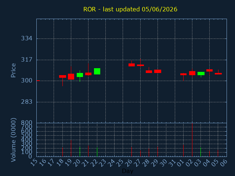
Task: Select the day label 23 on x-axis
Action: tap(103, 163)
